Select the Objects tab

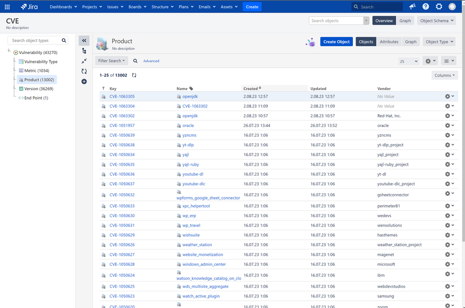click(x=366, y=42)
